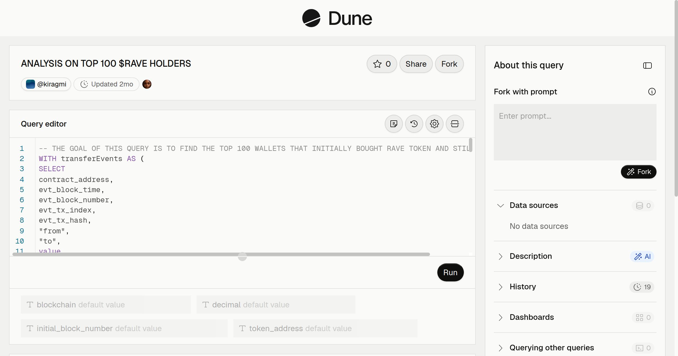Open the @kiragmi author profile
This screenshot has height=356, width=678.
[46, 84]
